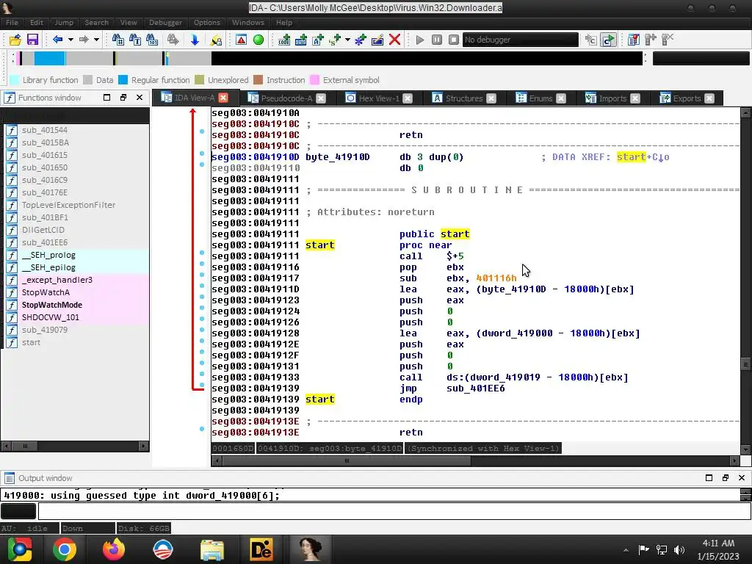
Task: Switch to the Imports tab
Action: click(x=612, y=98)
